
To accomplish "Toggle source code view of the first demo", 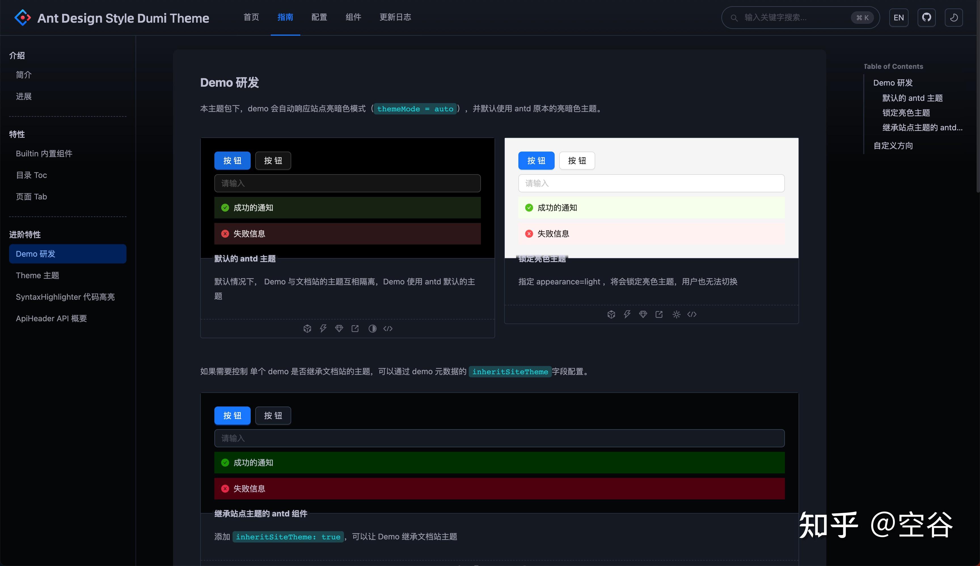I will coord(388,328).
